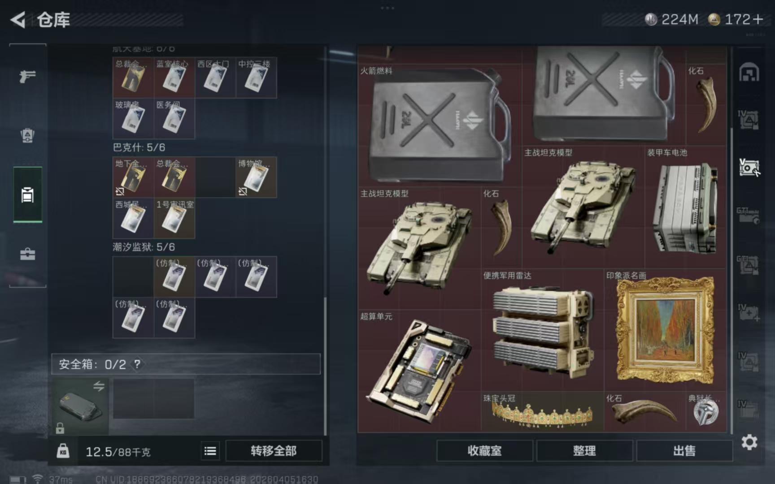This screenshot has height=484, width=775.
Task: Select the top stash filter icon on right rail
Action: (749, 72)
